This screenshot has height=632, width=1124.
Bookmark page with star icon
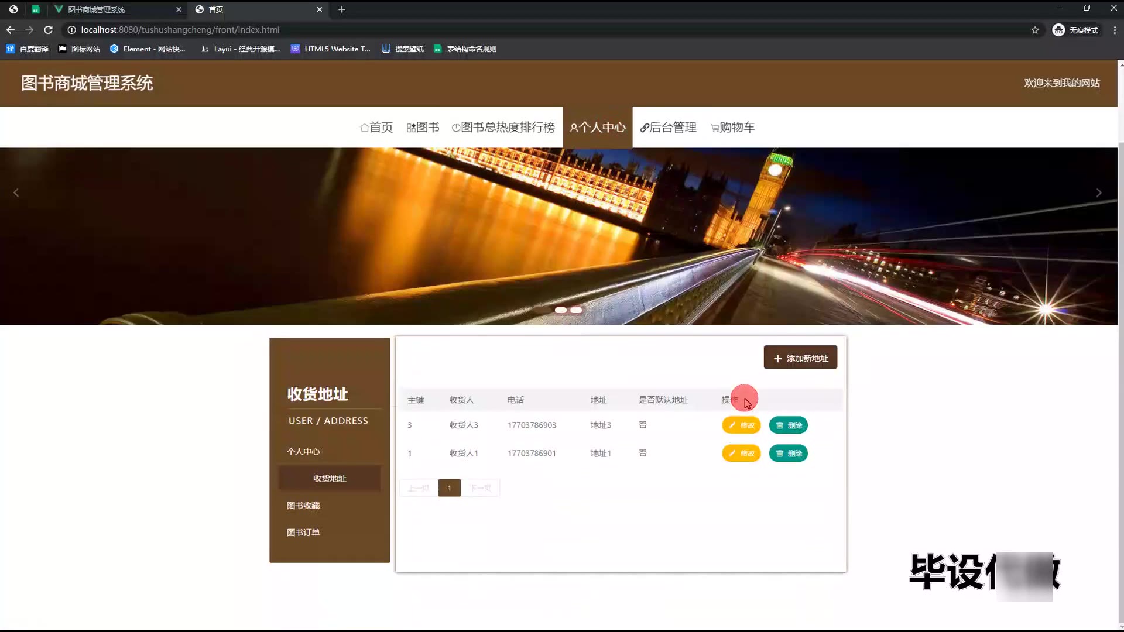pyautogui.click(x=1035, y=30)
